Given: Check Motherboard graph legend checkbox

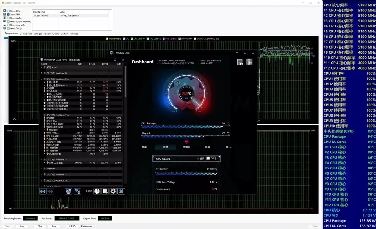Looking at the screenshot, I should (x=107, y=39).
